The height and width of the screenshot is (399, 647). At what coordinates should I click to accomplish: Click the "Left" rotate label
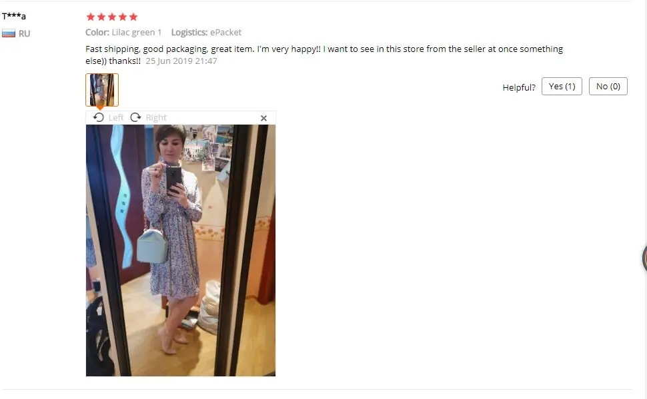point(116,118)
